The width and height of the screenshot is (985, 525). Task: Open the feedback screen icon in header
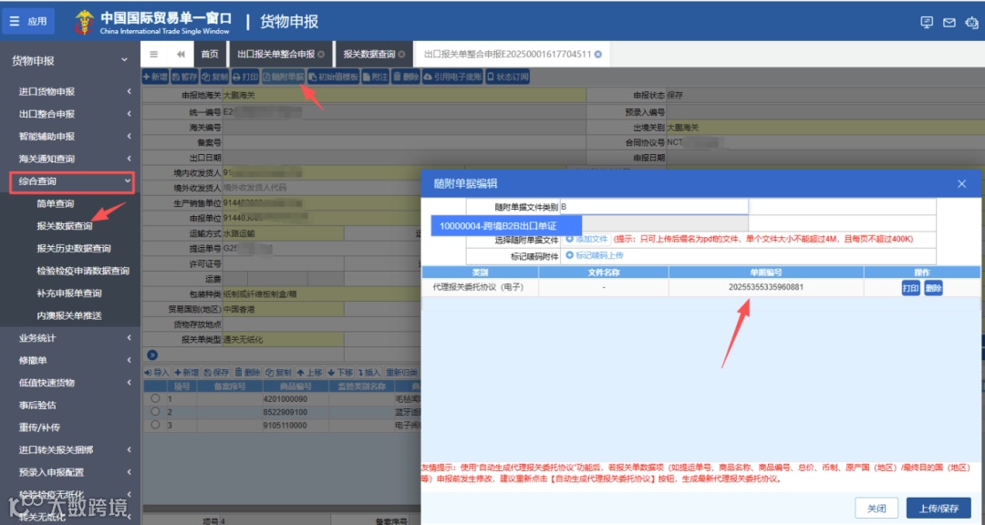click(x=927, y=23)
